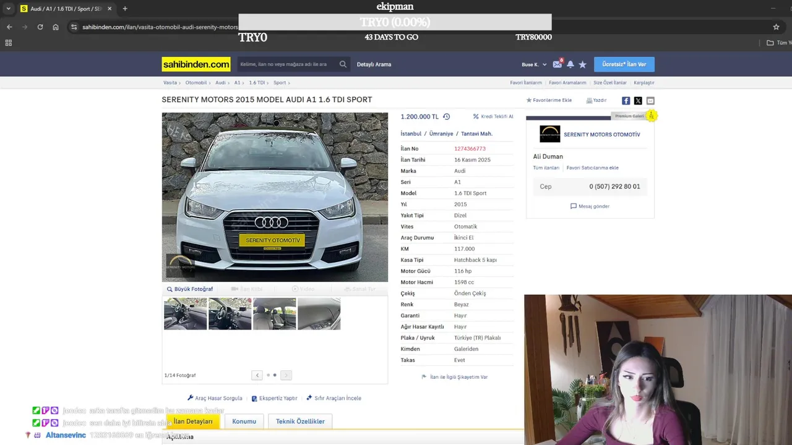Open Ekspertiz Yaptır link
792x445 pixels.
[274, 398]
